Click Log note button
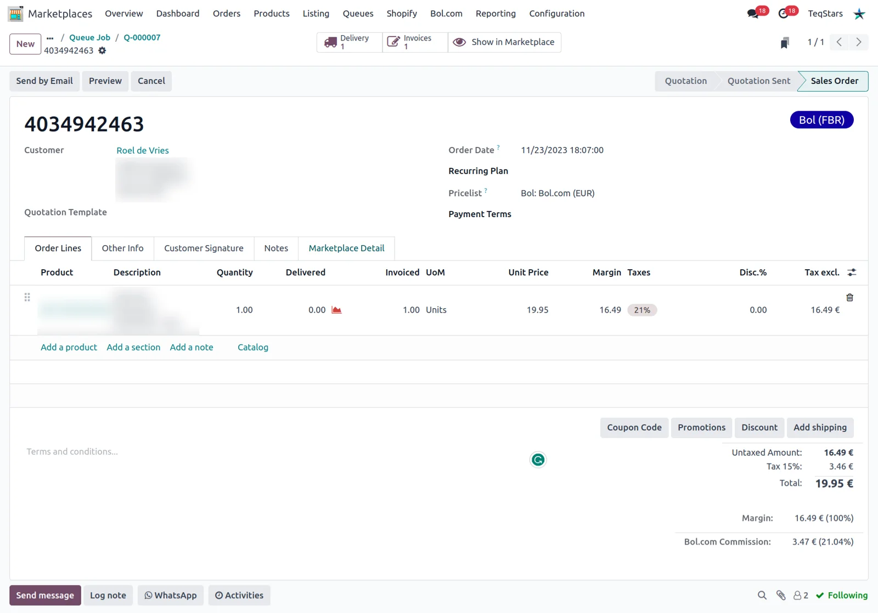Viewport: 878px width, 613px height. point(108,595)
